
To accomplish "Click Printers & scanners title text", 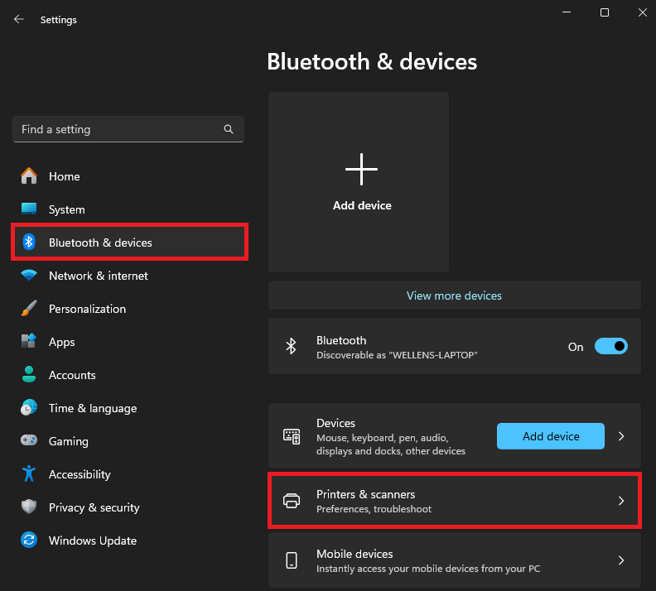I will click(365, 494).
